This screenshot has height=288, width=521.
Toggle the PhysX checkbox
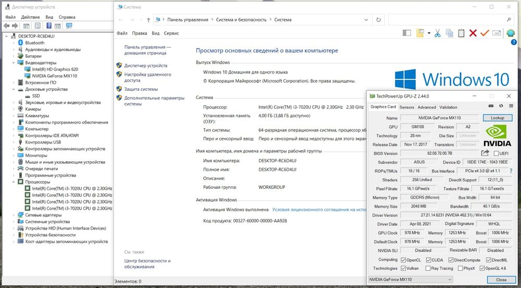click(x=460, y=268)
